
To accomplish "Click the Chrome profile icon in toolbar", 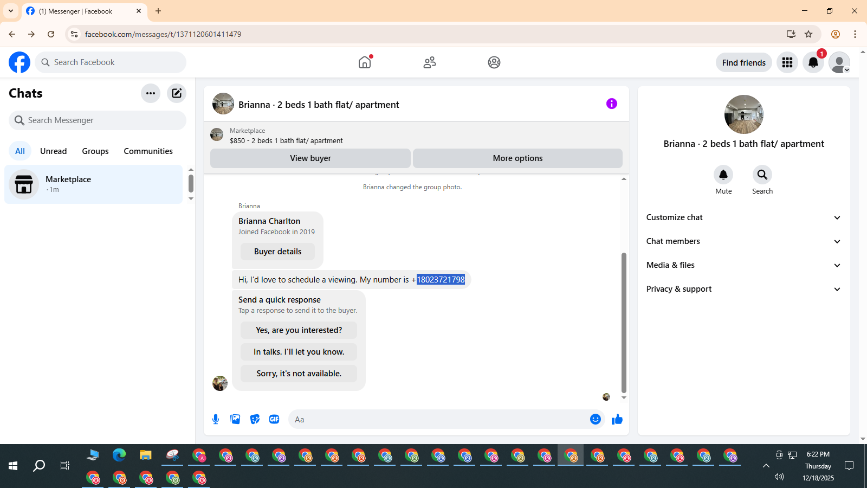I will (836, 34).
